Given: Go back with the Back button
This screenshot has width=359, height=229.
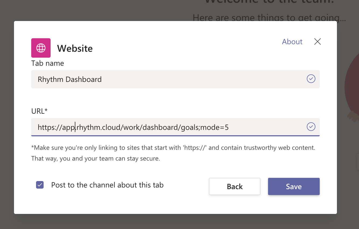Looking at the screenshot, I should [x=235, y=186].
